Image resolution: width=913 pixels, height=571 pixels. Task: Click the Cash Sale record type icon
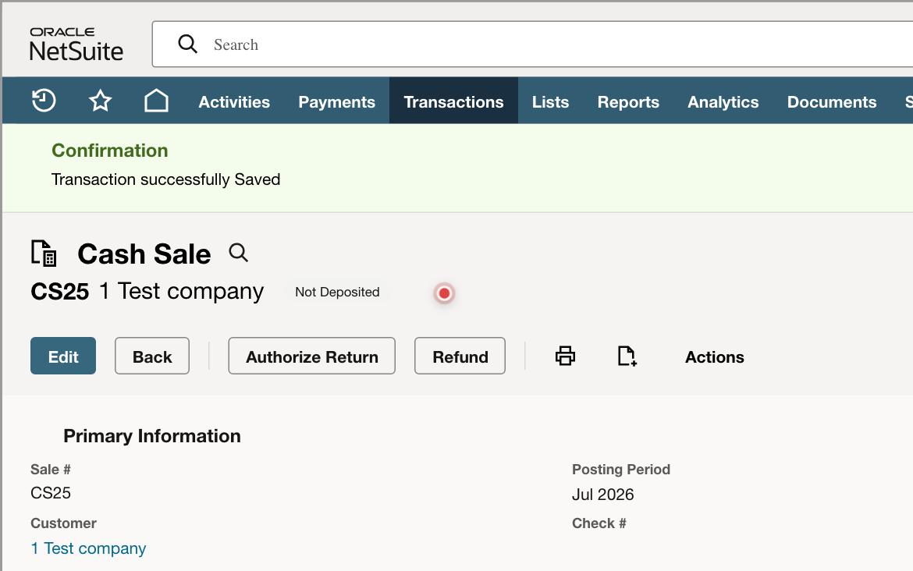pyautogui.click(x=44, y=254)
